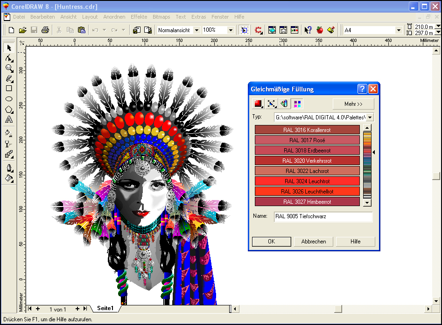The image size is (442, 325).
Task: Open the Extras menu
Action: pyautogui.click(x=199, y=17)
